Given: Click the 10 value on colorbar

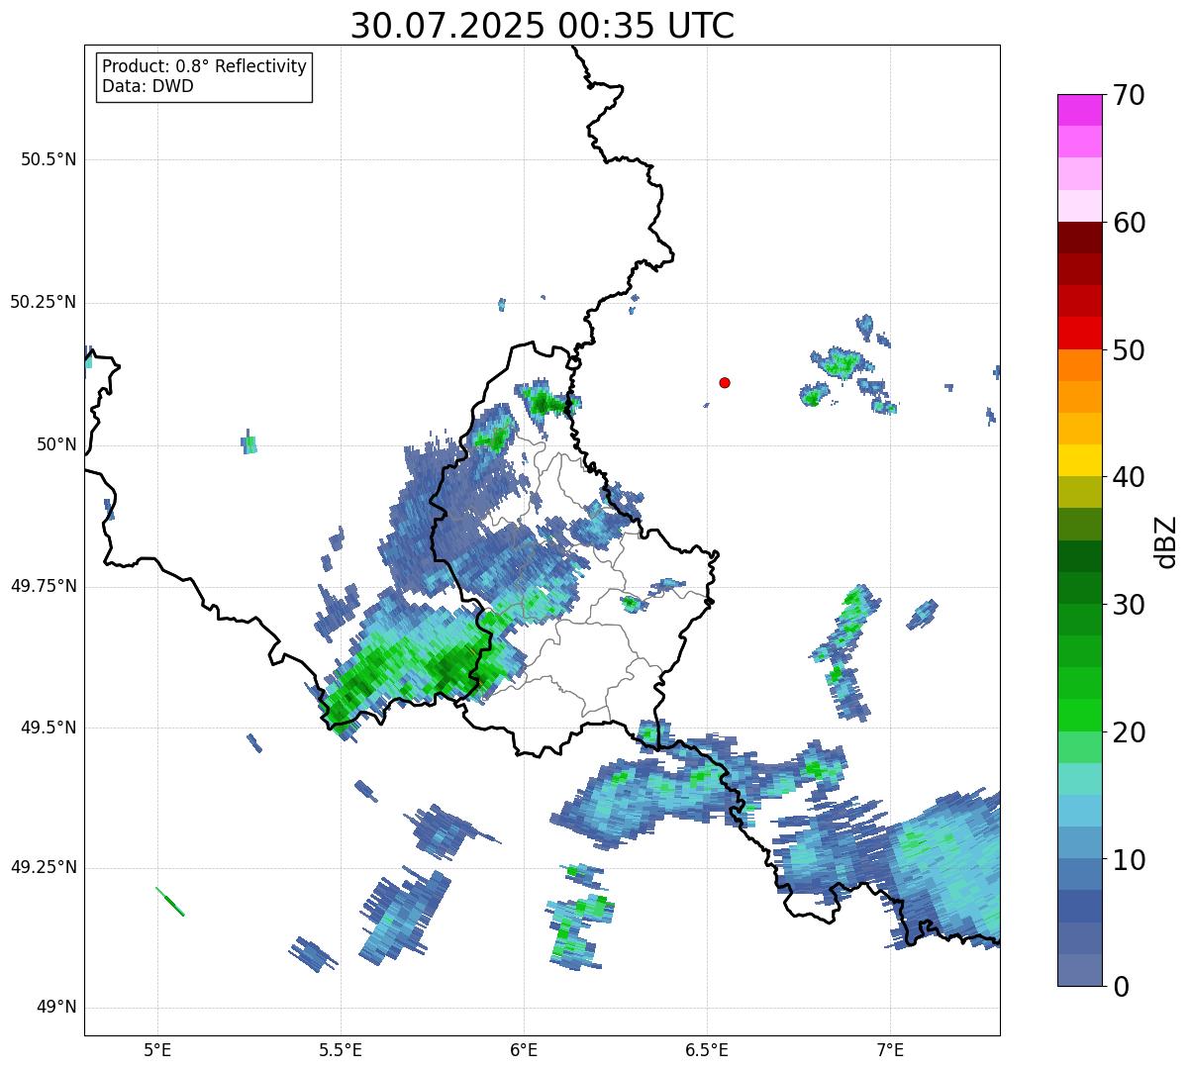Looking at the screenshot, I should 1129,860.
